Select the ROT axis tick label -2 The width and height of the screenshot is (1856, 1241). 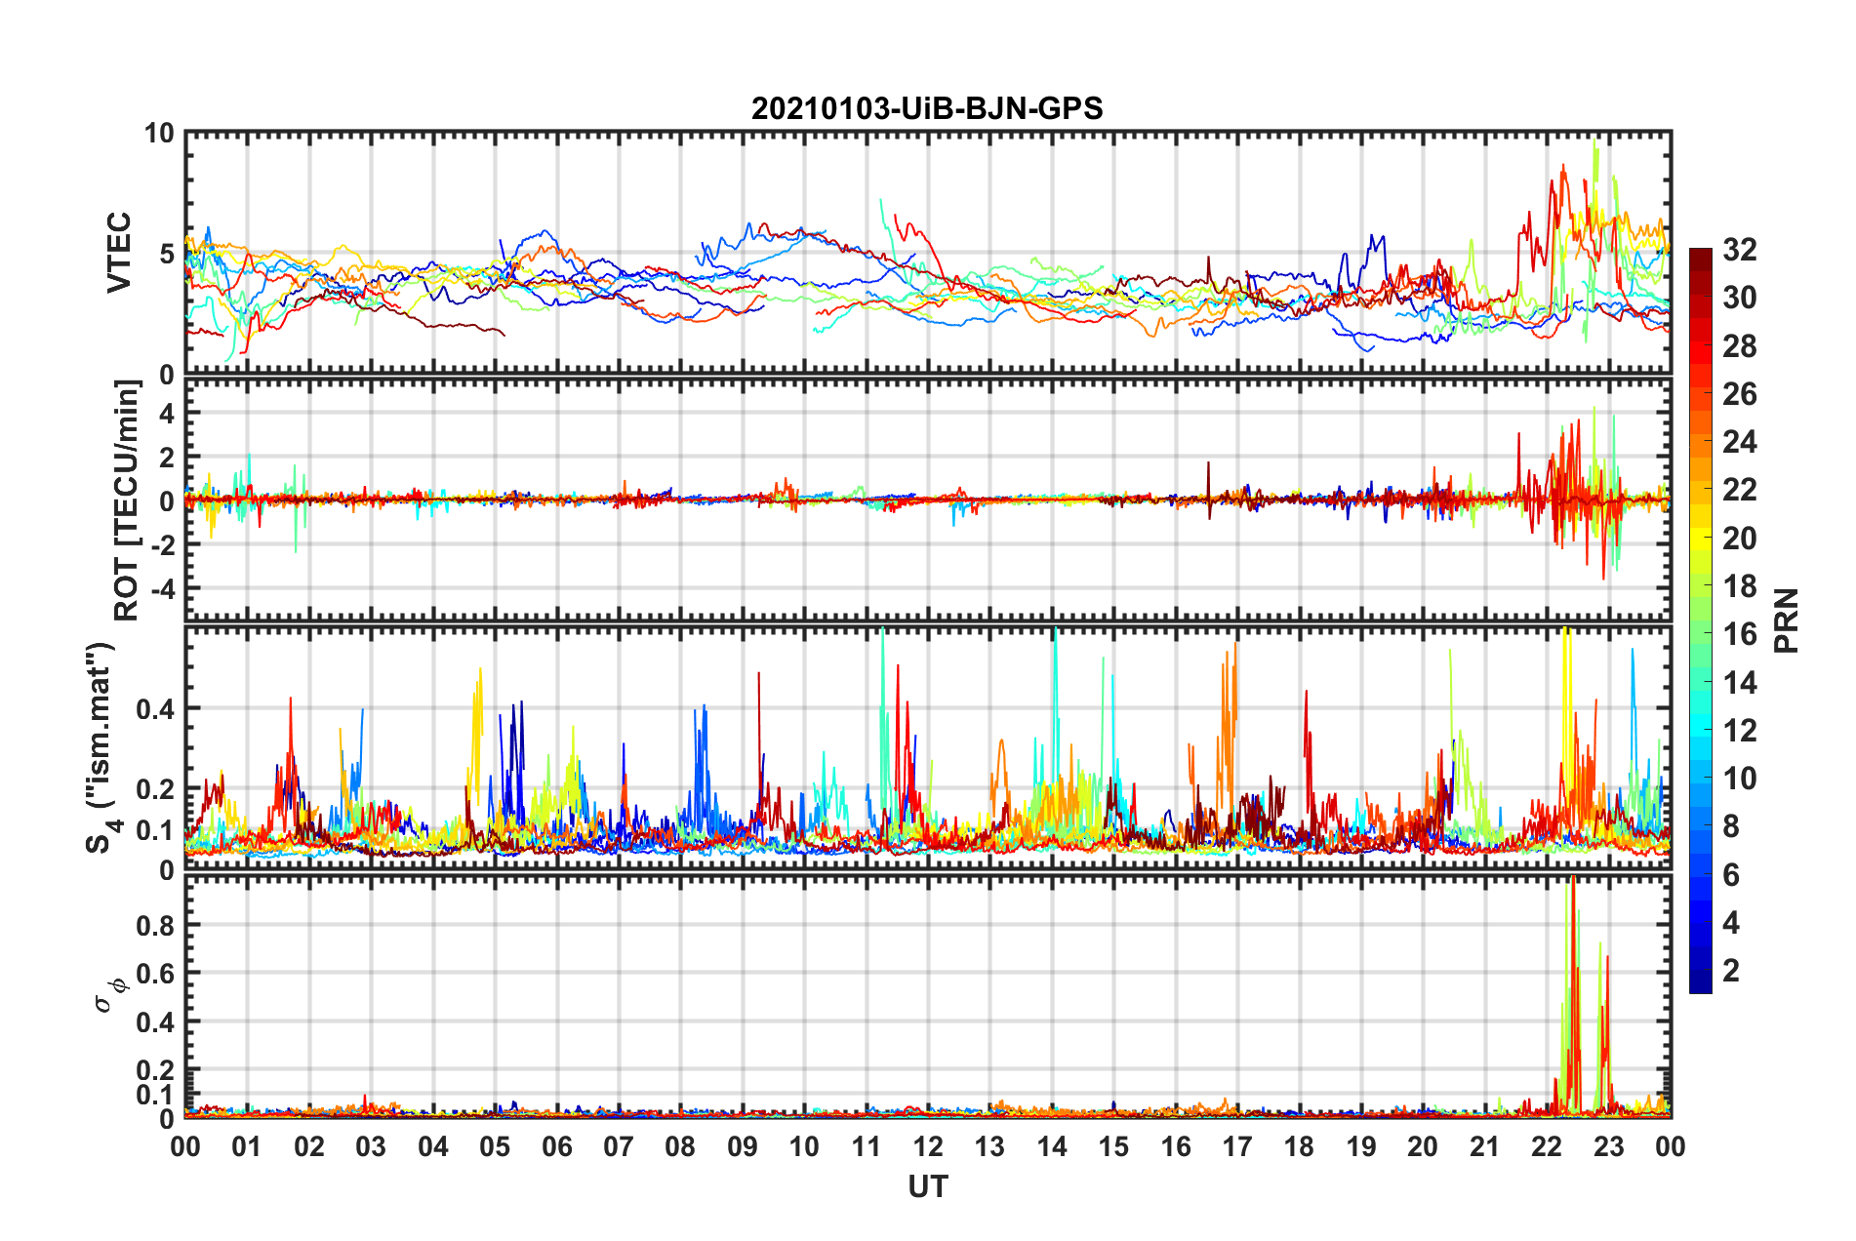163,545
